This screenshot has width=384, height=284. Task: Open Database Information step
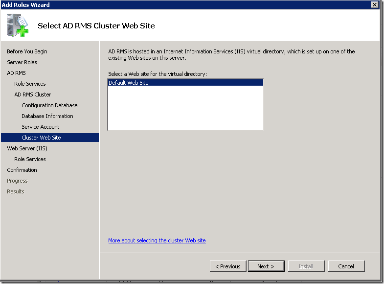coord(47,116)
